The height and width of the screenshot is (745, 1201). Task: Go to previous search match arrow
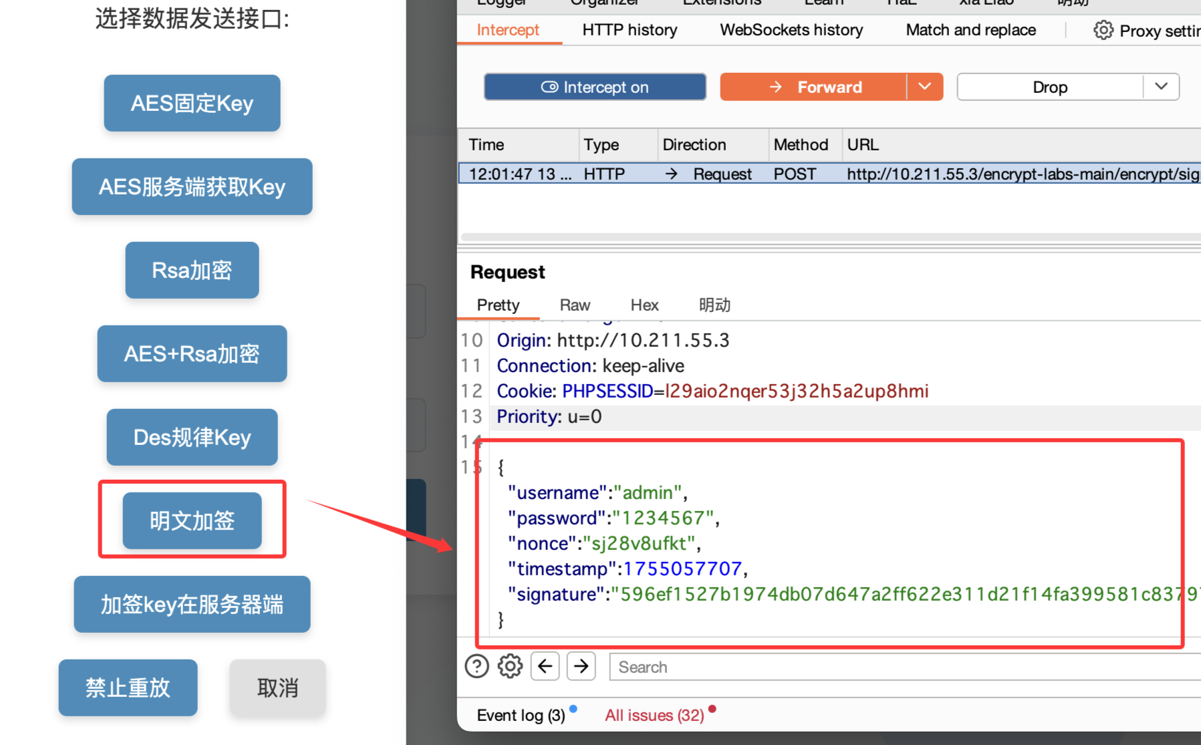click(545, 666)
